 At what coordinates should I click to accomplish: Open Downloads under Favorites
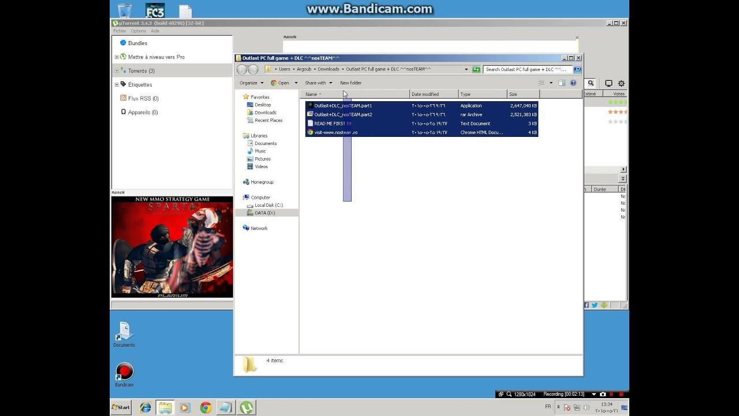(x=266, y=113)
